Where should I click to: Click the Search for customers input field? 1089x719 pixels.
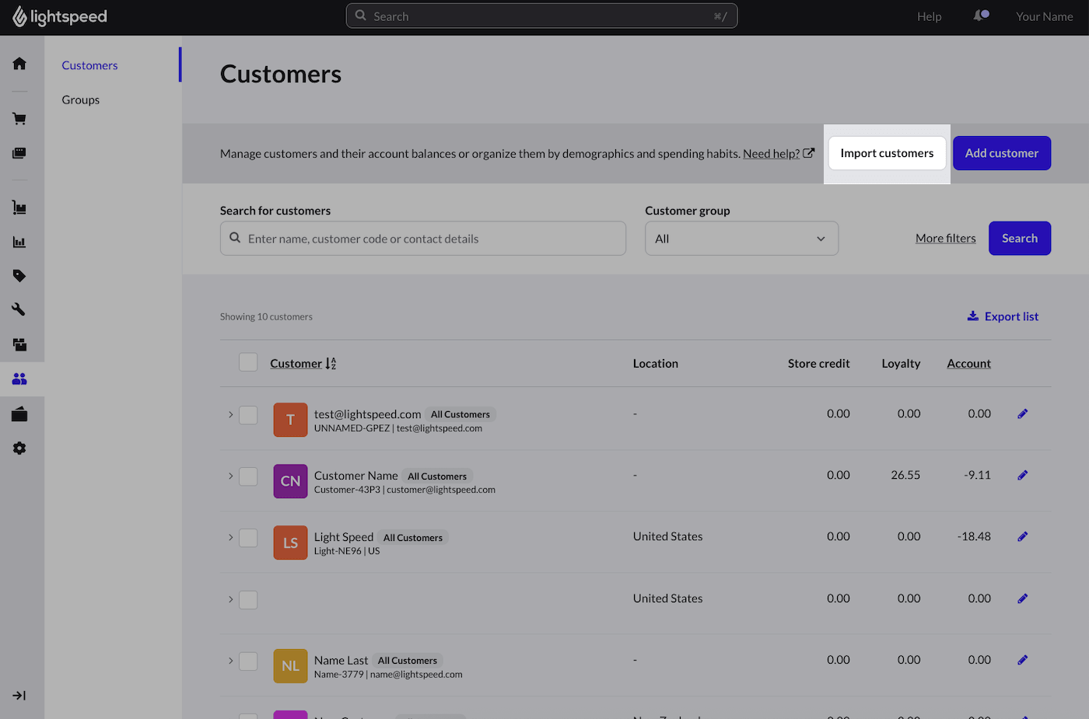tap(423, 239)
